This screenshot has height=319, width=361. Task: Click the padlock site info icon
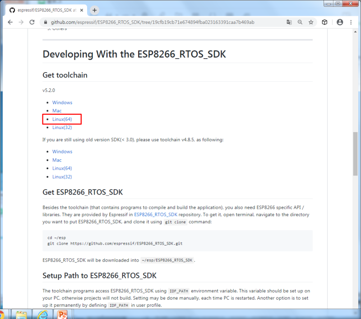point(46,22)
